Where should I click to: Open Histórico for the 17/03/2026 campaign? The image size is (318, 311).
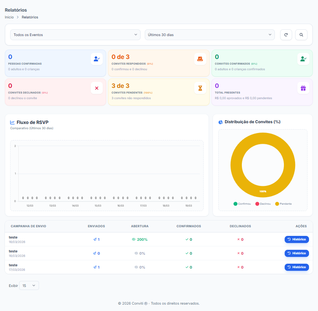[297, 267]
